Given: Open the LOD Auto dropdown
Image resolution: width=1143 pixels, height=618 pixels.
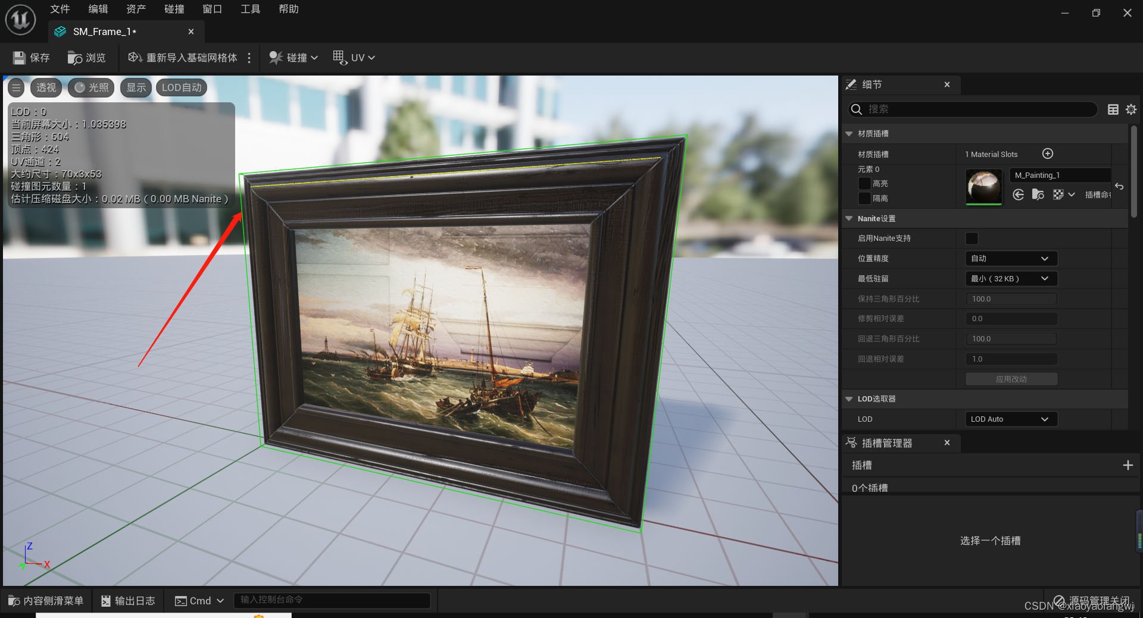Looking at the screenshot, I should tap(1011, 419).
